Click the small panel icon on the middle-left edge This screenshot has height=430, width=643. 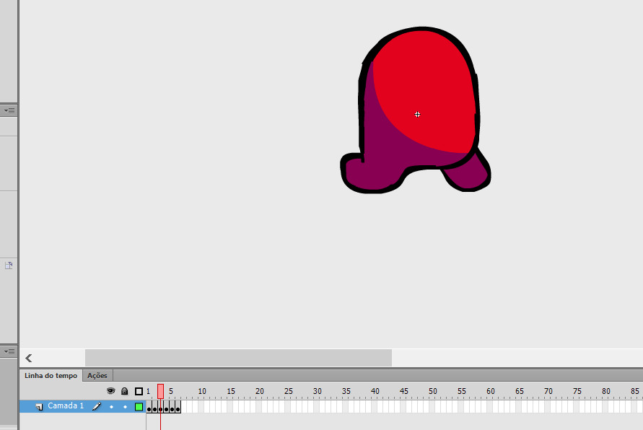click(9, 265)
